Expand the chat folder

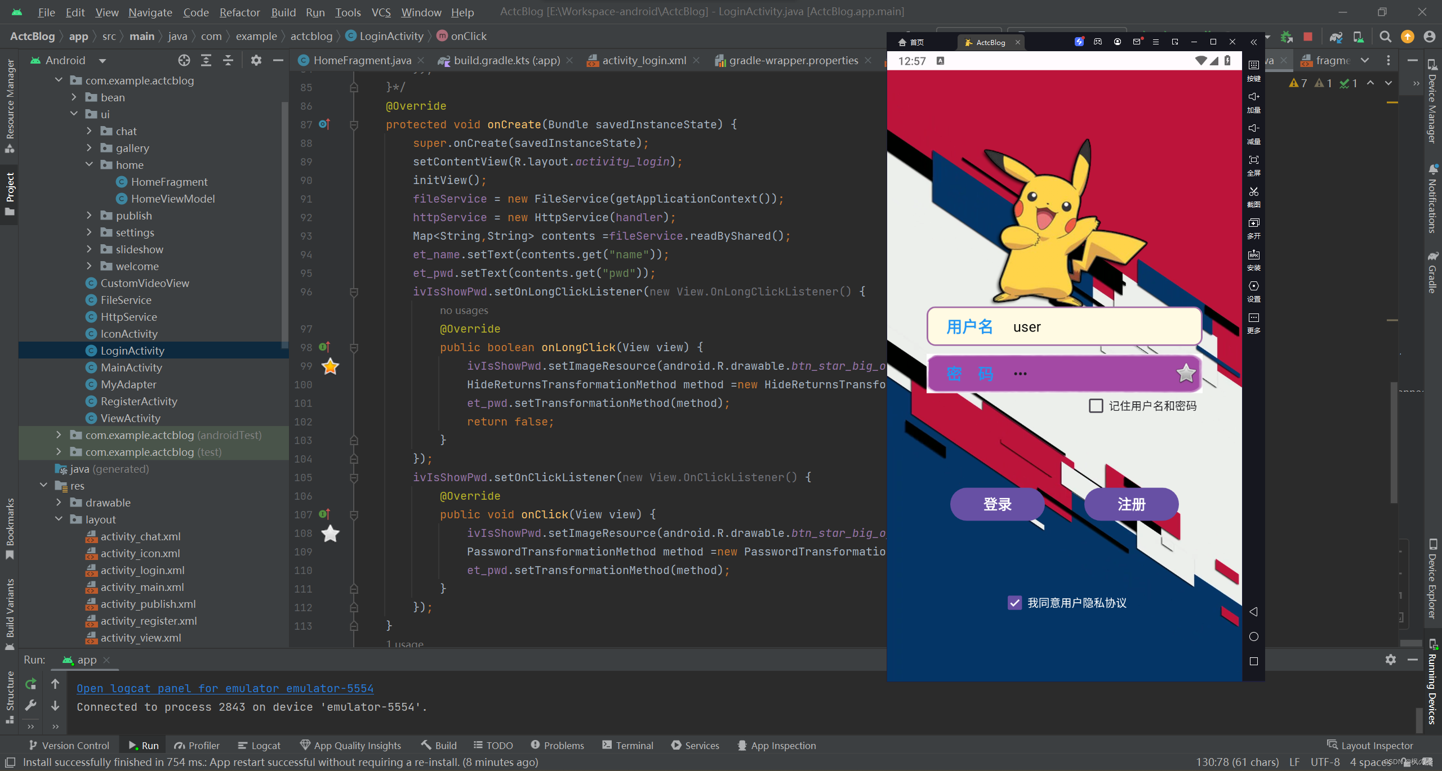pyautogui.click(x=89, y=131)
